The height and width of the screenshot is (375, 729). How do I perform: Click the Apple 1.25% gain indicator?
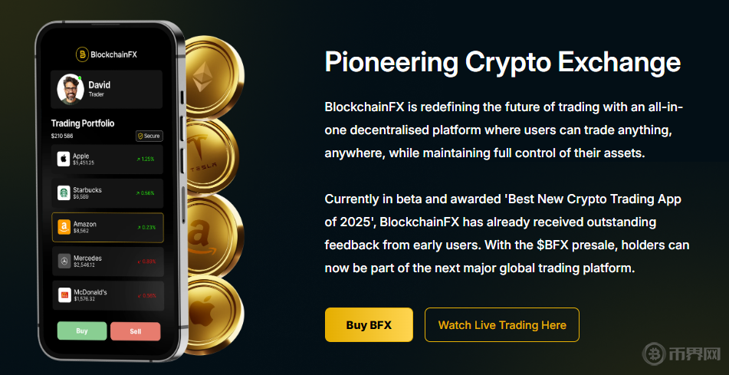[146, 160]
